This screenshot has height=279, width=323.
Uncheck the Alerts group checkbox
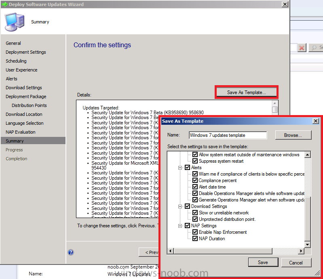point(187,168)
